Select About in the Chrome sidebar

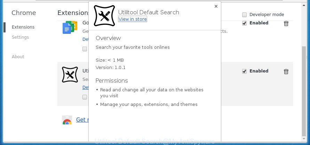[18, 57]
